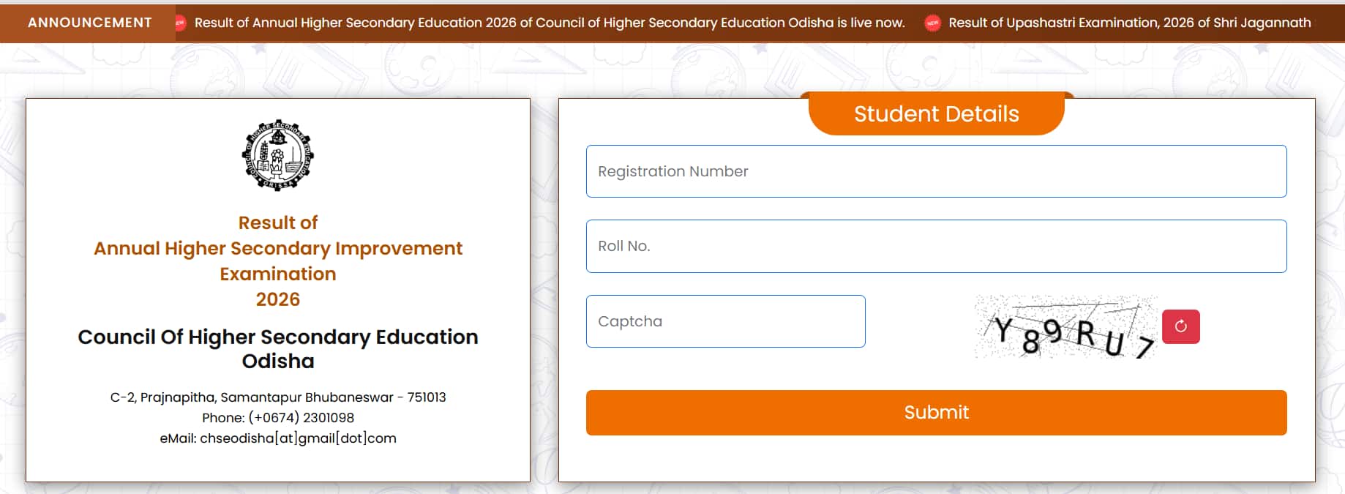The image size is (1345, 494).
Task: Click the red captcha refresh icon
Action: 1180,326
